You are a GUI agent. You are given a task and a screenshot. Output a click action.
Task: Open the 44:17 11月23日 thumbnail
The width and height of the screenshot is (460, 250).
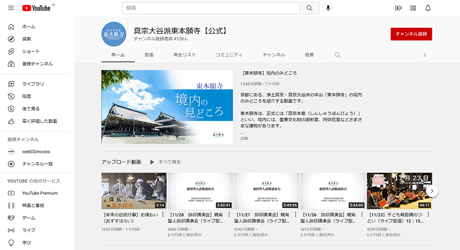(x=399, y=191)
